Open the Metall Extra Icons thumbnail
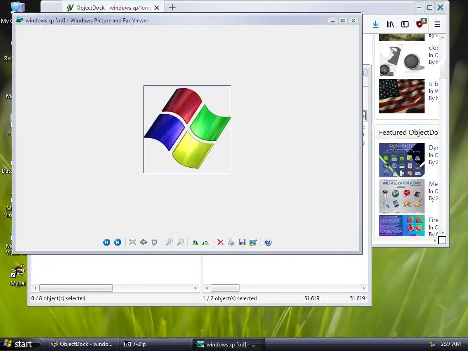The width and height of the screenshot is (468, 351). coord(402,197)
